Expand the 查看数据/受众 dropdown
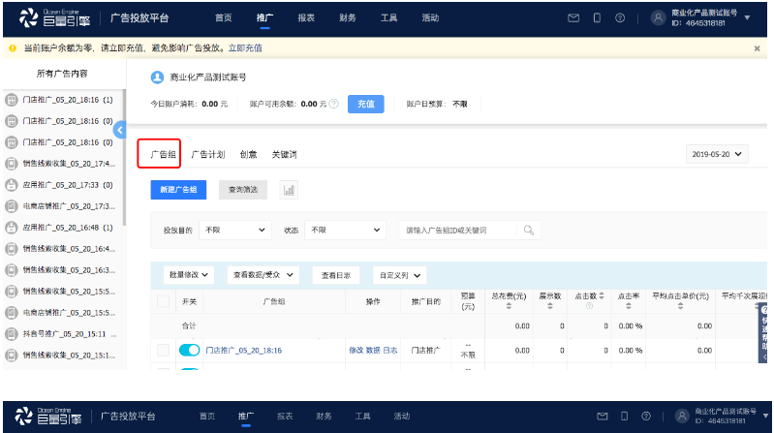This screenshot has width=774, height=433. coord(263,275)
